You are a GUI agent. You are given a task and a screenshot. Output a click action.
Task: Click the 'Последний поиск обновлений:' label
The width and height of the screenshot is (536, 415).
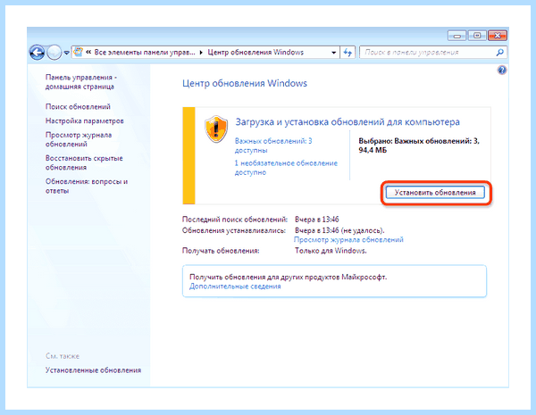(x=235, y=220)
